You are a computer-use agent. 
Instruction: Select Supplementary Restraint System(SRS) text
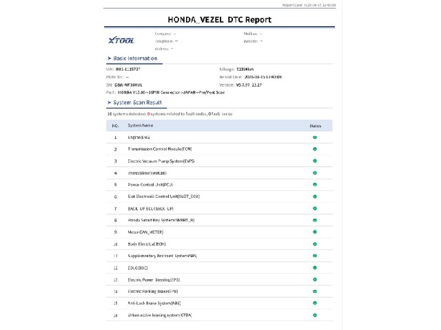[x=163, y=256]
